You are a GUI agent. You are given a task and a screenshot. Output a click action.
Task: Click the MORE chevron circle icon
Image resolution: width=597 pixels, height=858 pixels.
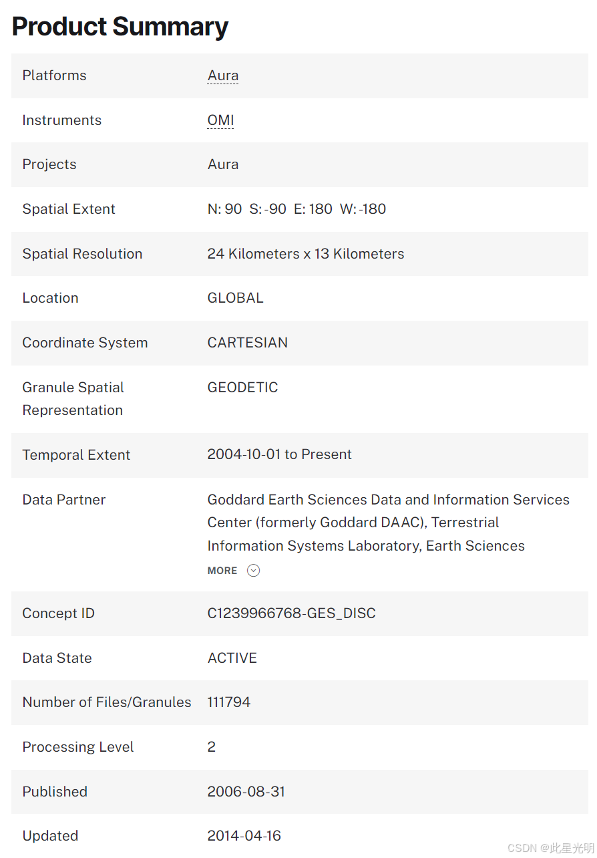(x=253, y=570)
